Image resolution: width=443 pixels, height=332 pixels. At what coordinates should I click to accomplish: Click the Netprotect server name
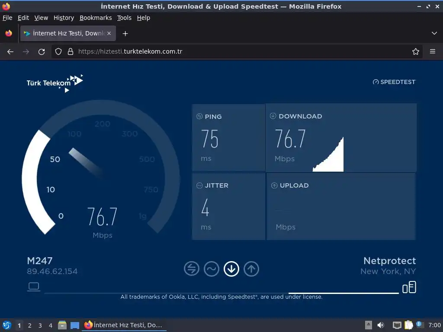pyautogui.click(x=390, y=261)
